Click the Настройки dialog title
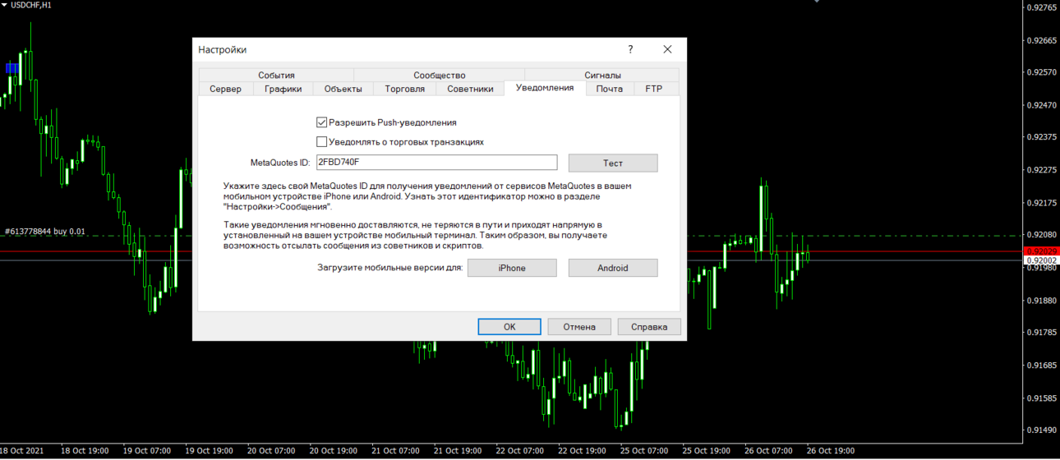Screen dimensions: 1060x460 coord(222,50)
